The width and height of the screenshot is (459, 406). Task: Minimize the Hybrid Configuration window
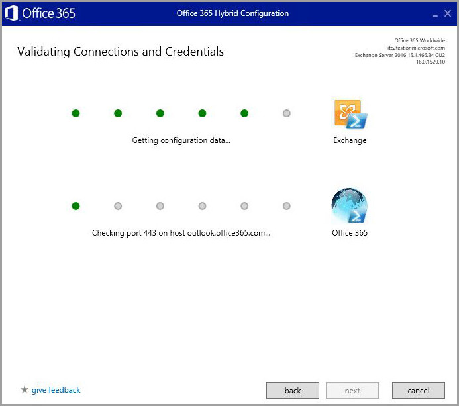(x=435, y=14)
